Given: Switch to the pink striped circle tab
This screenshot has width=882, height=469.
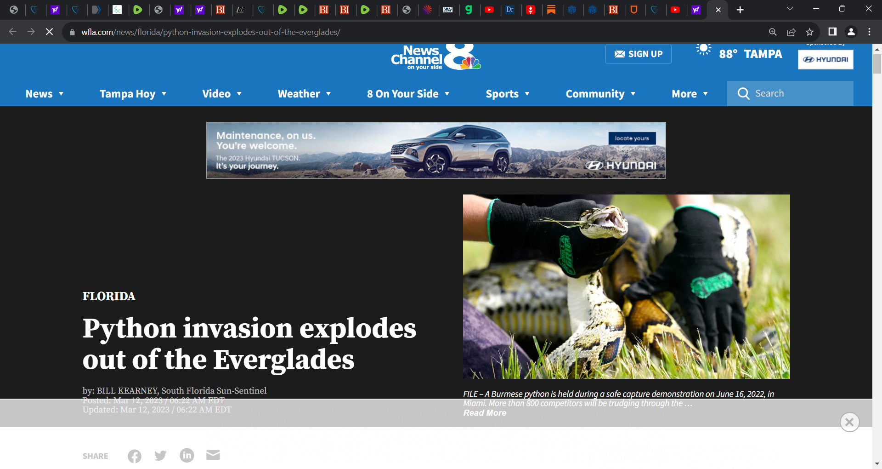Looking at the screenshot, I should click(x=427, y=10).
